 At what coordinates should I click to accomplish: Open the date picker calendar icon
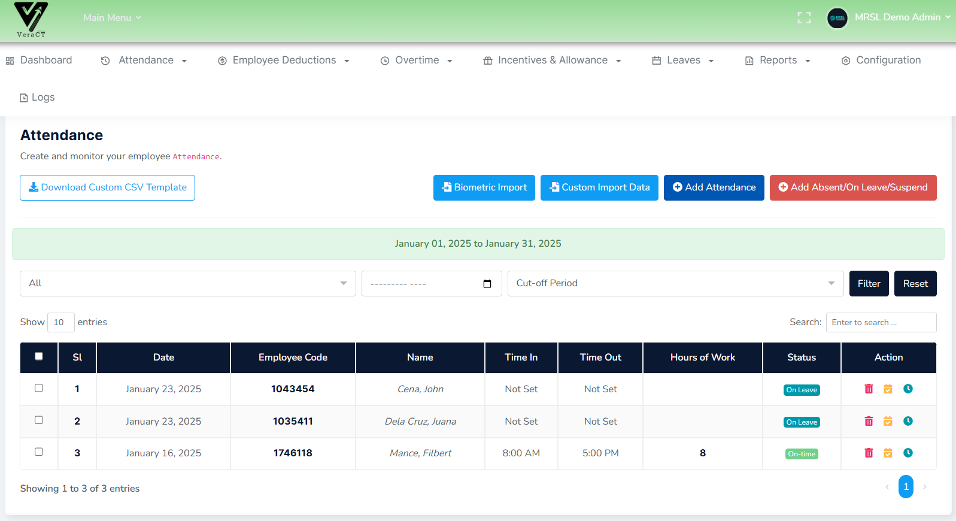pyautogui.click(x=487, y=284)
